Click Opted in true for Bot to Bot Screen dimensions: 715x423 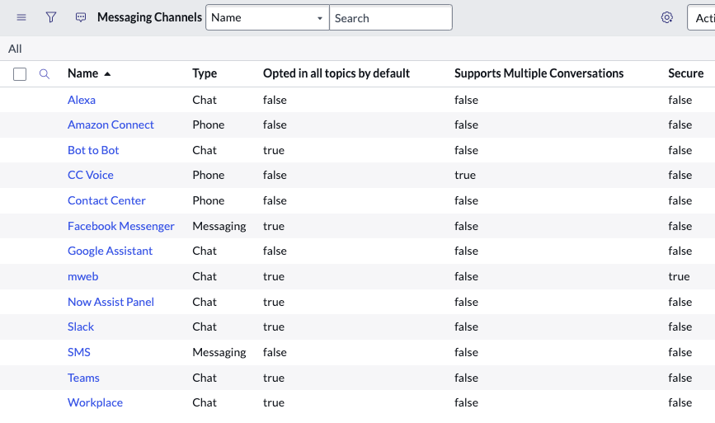(274, 150)
